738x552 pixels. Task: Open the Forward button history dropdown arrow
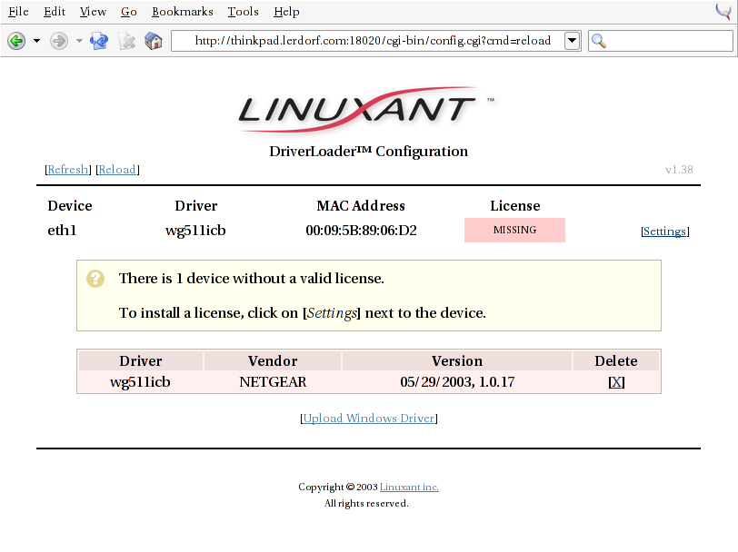click(79, 41)
